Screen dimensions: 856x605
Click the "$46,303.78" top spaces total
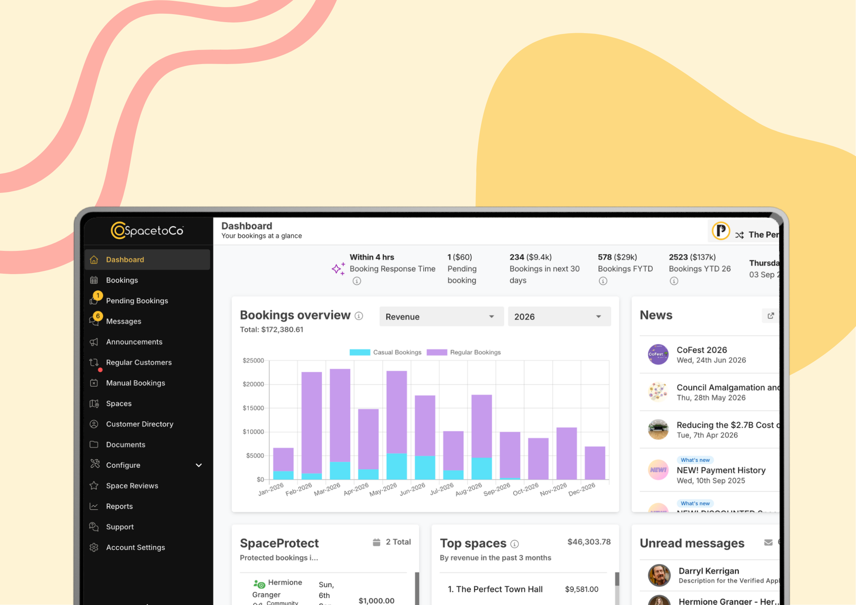589,542
